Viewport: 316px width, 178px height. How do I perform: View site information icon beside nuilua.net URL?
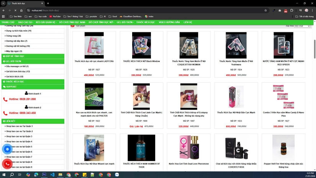[x=28, y=10]
